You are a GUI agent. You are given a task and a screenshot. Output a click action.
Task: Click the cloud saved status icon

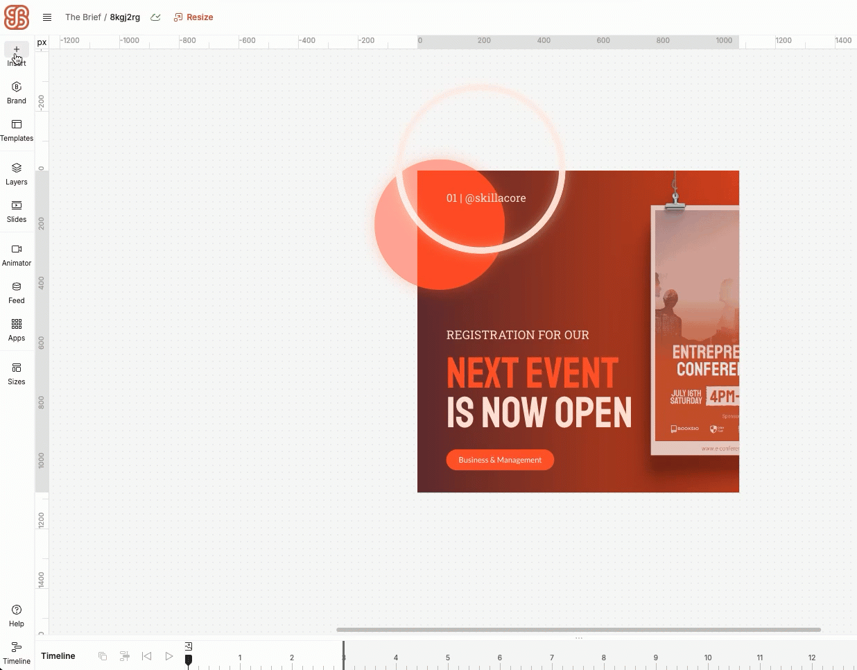coord(156,17)
